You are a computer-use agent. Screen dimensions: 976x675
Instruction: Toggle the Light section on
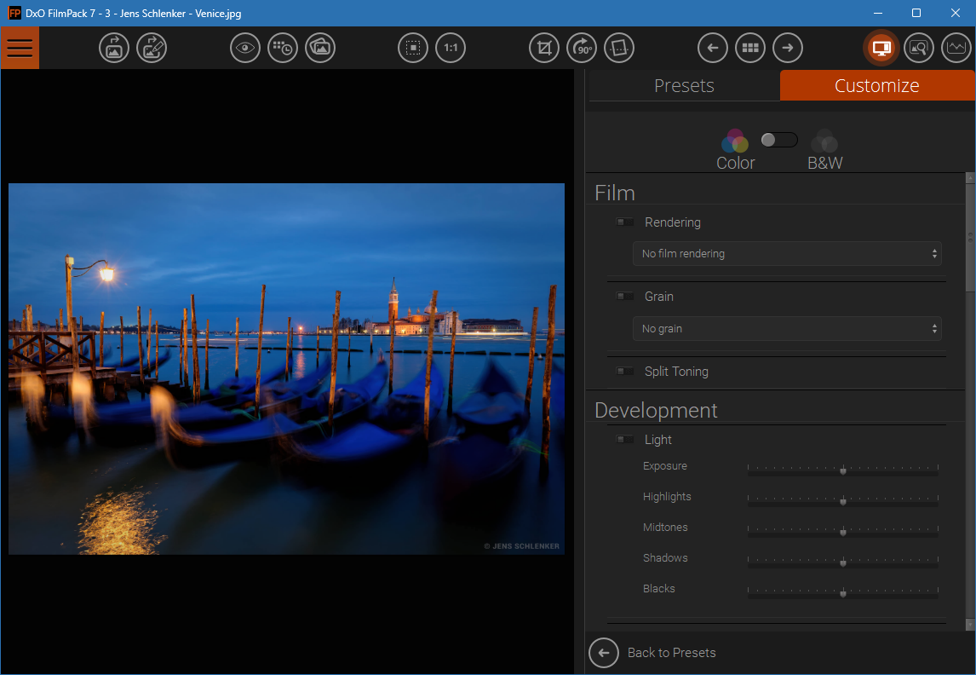coord(624,440)
